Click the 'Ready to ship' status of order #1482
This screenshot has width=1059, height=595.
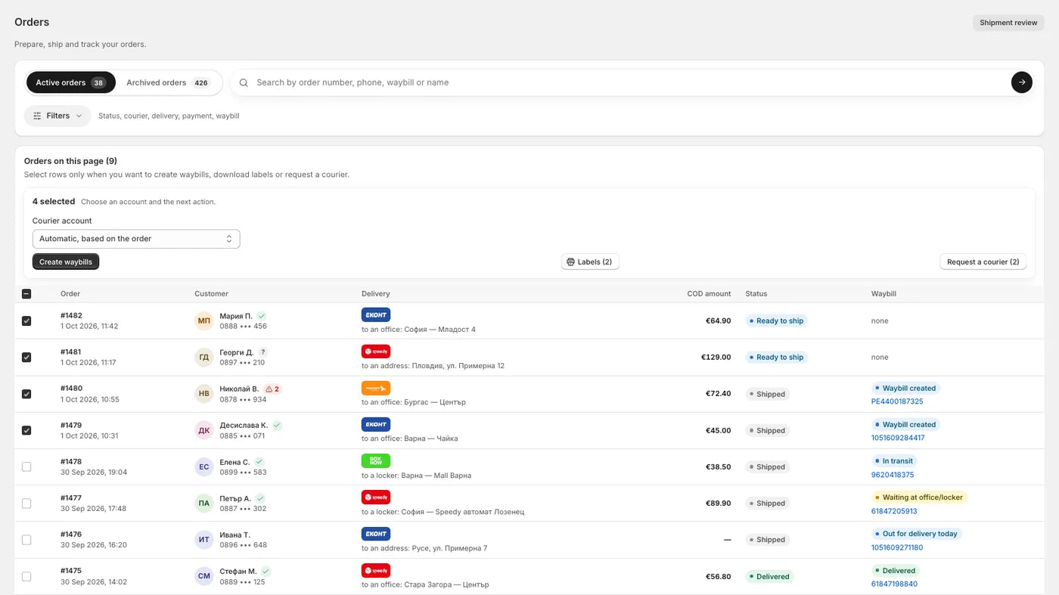coord(776,321)
